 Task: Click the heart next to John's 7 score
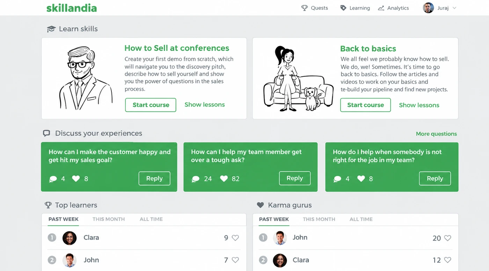point(235,260)
